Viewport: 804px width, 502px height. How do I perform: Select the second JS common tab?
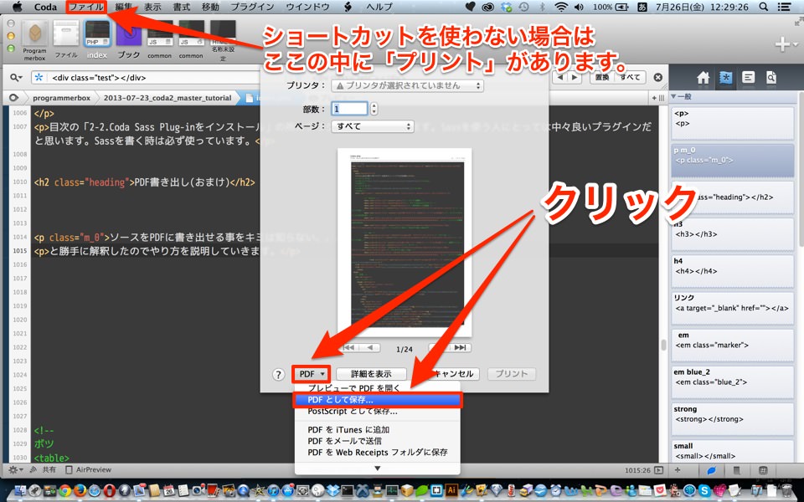click(191, 40)
